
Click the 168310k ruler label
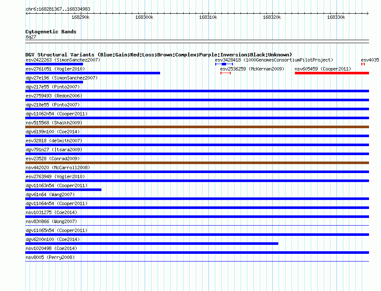(x=208, y=17)
